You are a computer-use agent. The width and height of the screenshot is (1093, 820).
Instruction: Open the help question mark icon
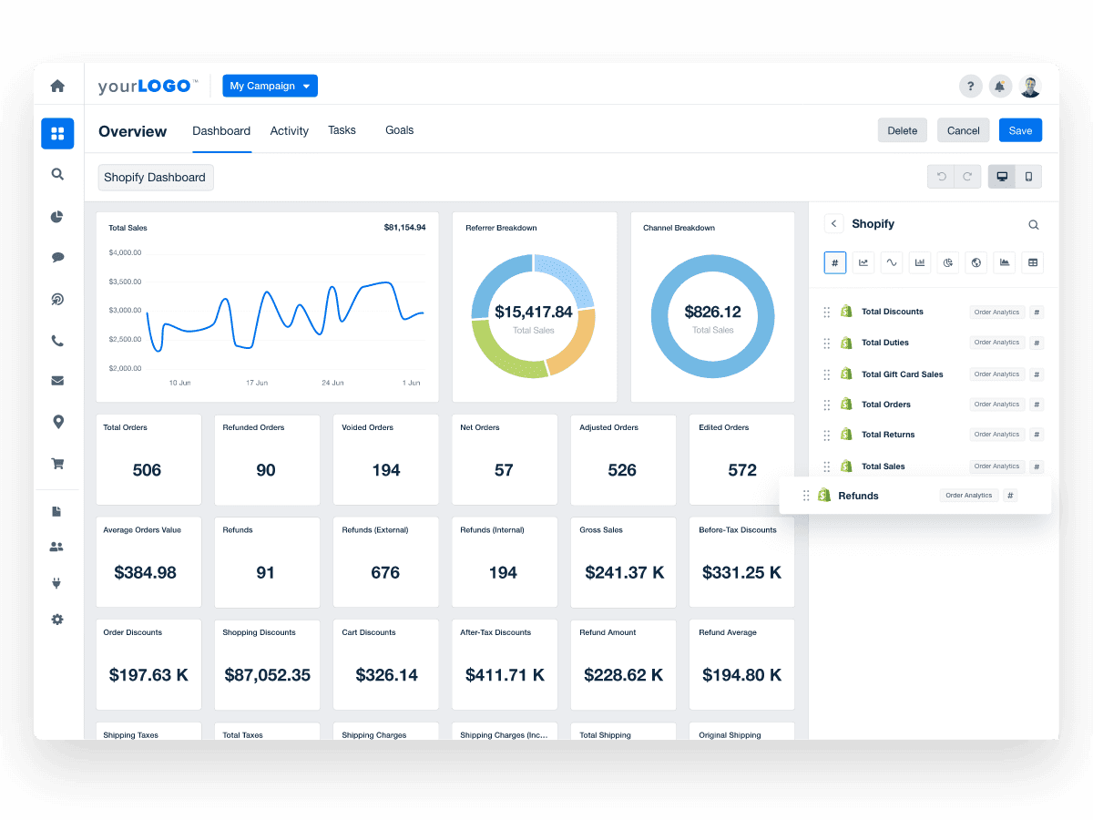click(x=970, y=86)
